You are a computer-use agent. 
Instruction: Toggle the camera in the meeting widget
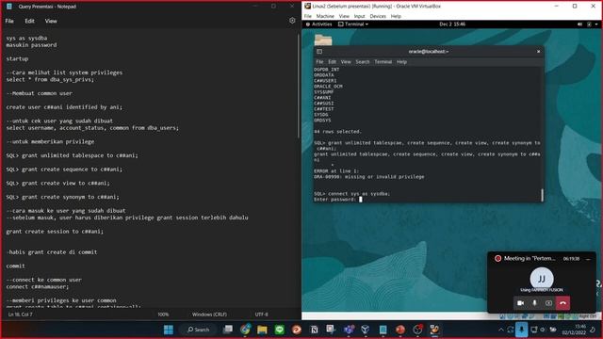coord(520,303)
